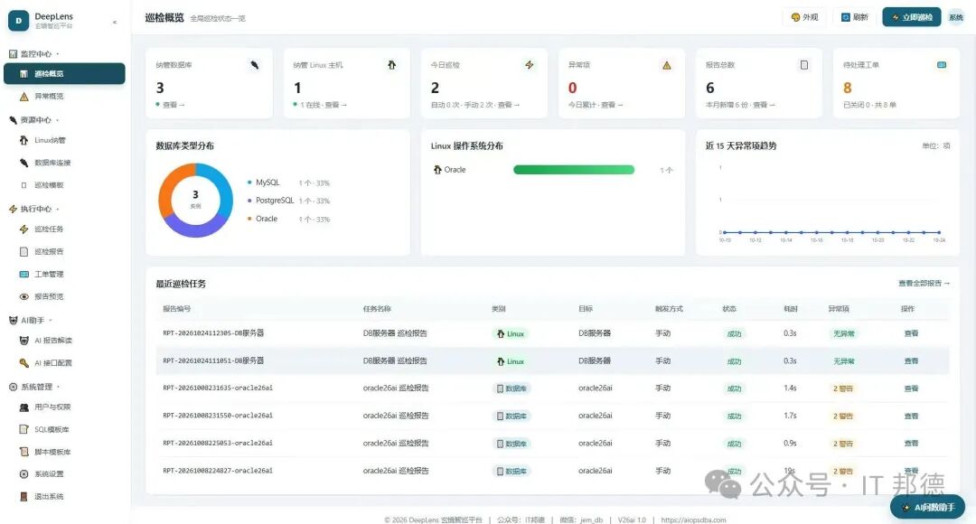Collapse the 系统管理 sidebar group
Screen dimensions: 976x524
pos(35,387)
